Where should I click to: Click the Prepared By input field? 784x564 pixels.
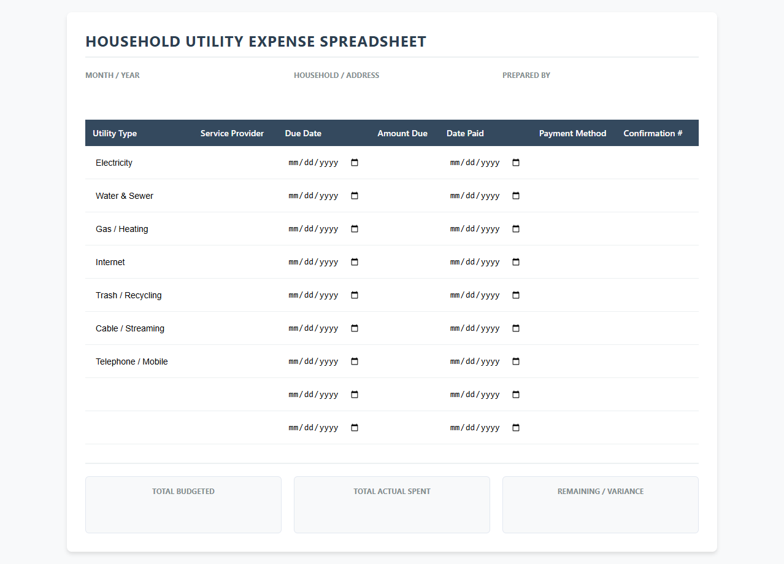click(601, 93)
